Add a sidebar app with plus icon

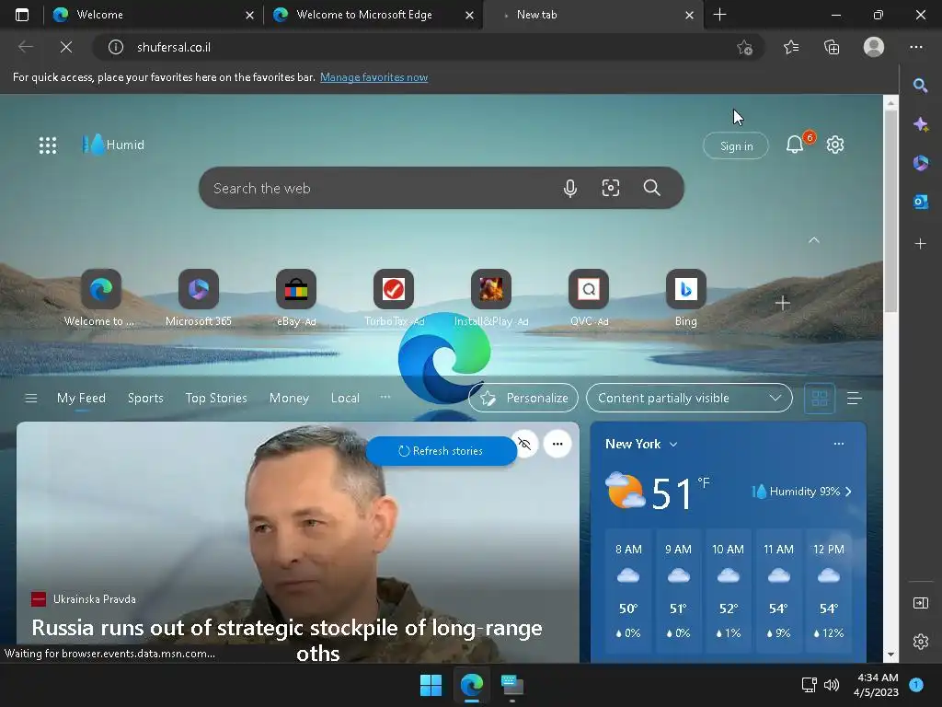click(x=920, y=243)
